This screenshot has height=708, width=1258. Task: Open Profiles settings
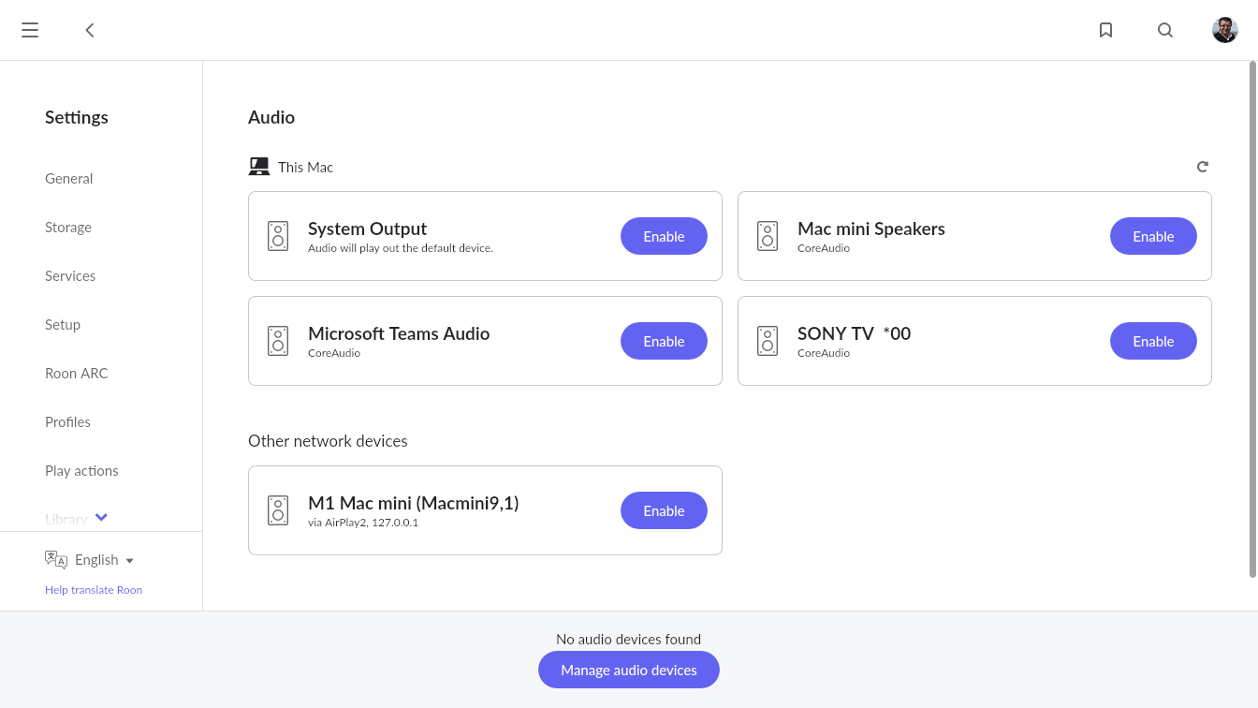coord(67,421)
